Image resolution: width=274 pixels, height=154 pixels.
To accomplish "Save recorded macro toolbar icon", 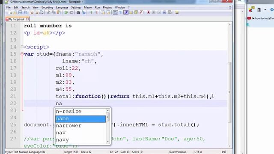I will pos(170,12).
